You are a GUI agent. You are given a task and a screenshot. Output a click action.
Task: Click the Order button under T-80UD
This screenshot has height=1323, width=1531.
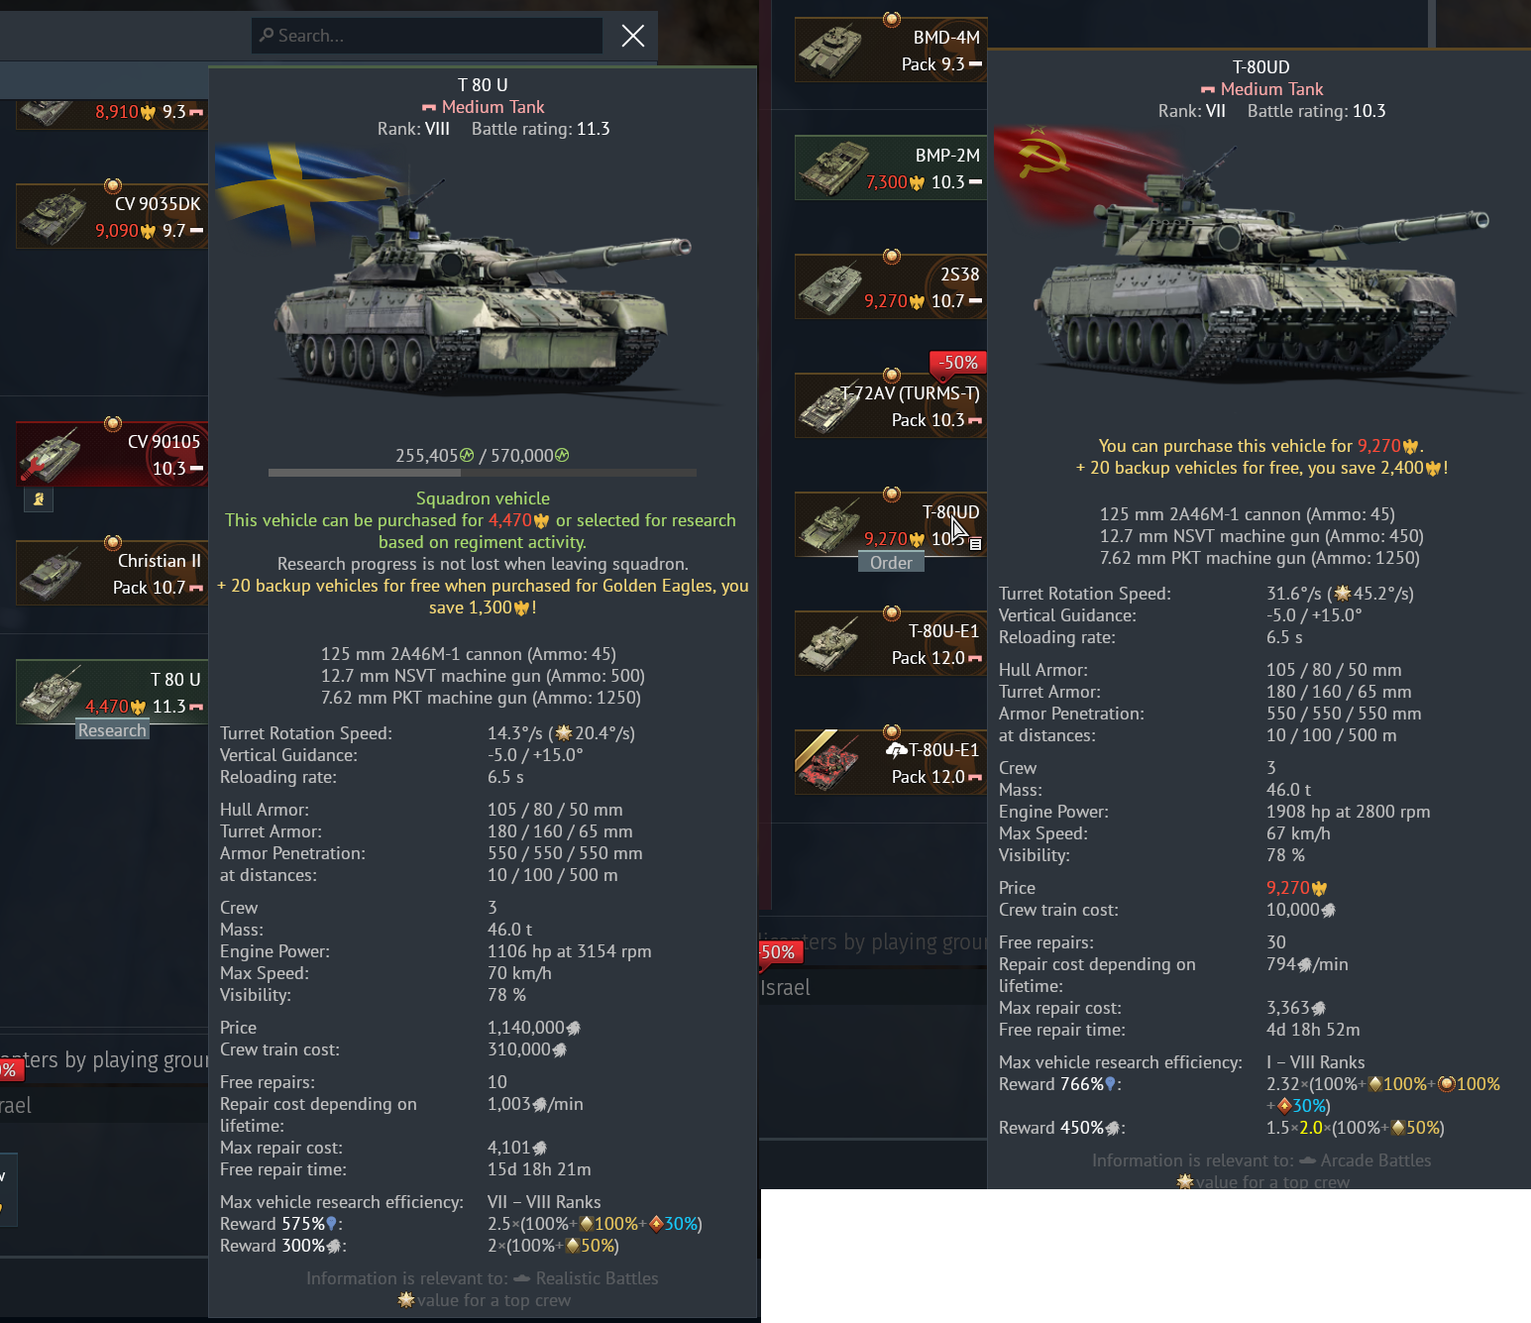[891, 563]
